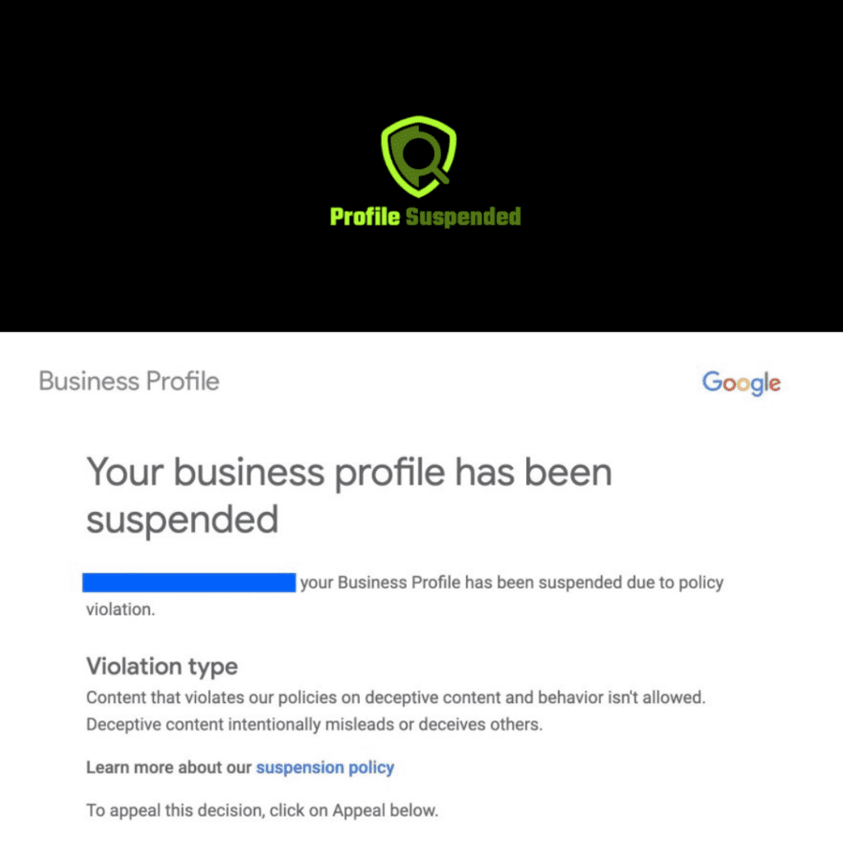
Task: Select the 'Profile Suspended' wordmark
Action: (424, 217)
